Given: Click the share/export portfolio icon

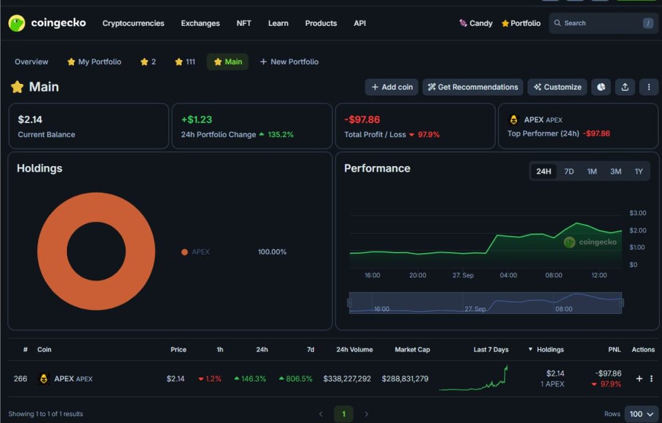Looking at the screenshot, I should (x=625, y=87).
